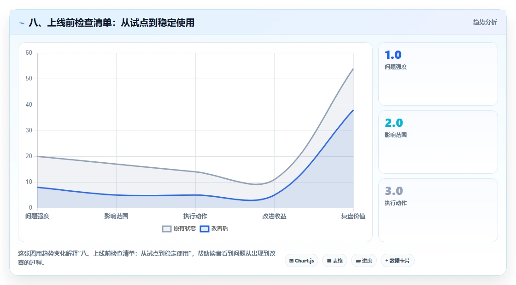Screen dimensions: 516x285
Task: Open the 2.0 影响范围 data card
Action: pyautogui.click(x=438, y=142)
